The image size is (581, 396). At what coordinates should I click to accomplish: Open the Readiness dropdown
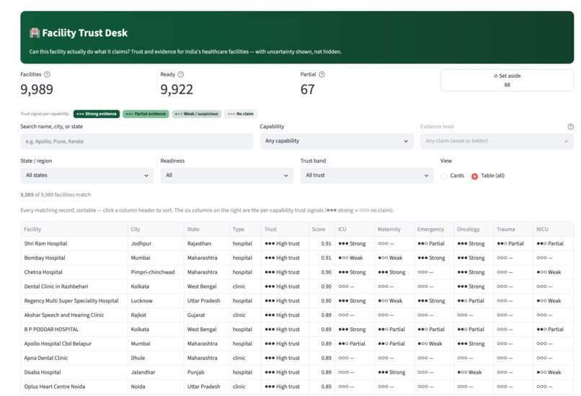pyautogui.click(x=227, y=176)
